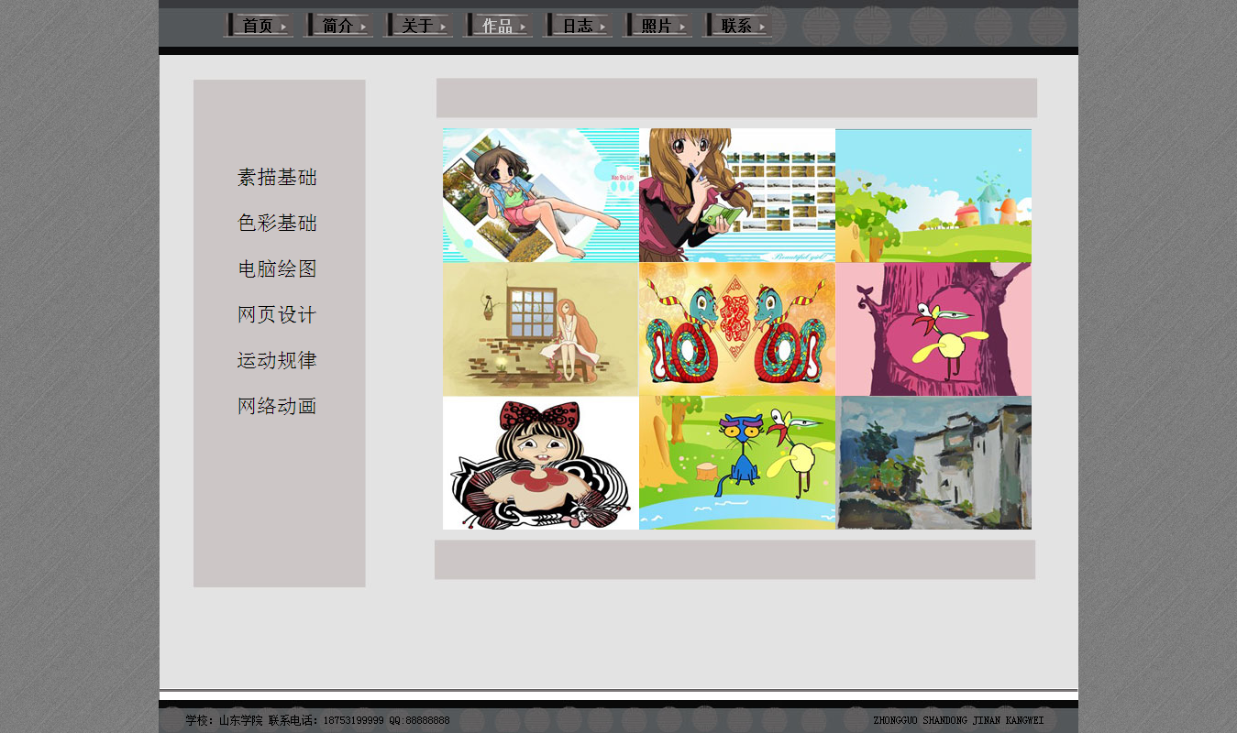The height and width of the screenshot is (733, 1237).
Task: View the girl sitting by window artwork
Action: tap(540, 329)
